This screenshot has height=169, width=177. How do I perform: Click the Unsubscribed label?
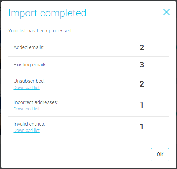[x=29, y=81]
